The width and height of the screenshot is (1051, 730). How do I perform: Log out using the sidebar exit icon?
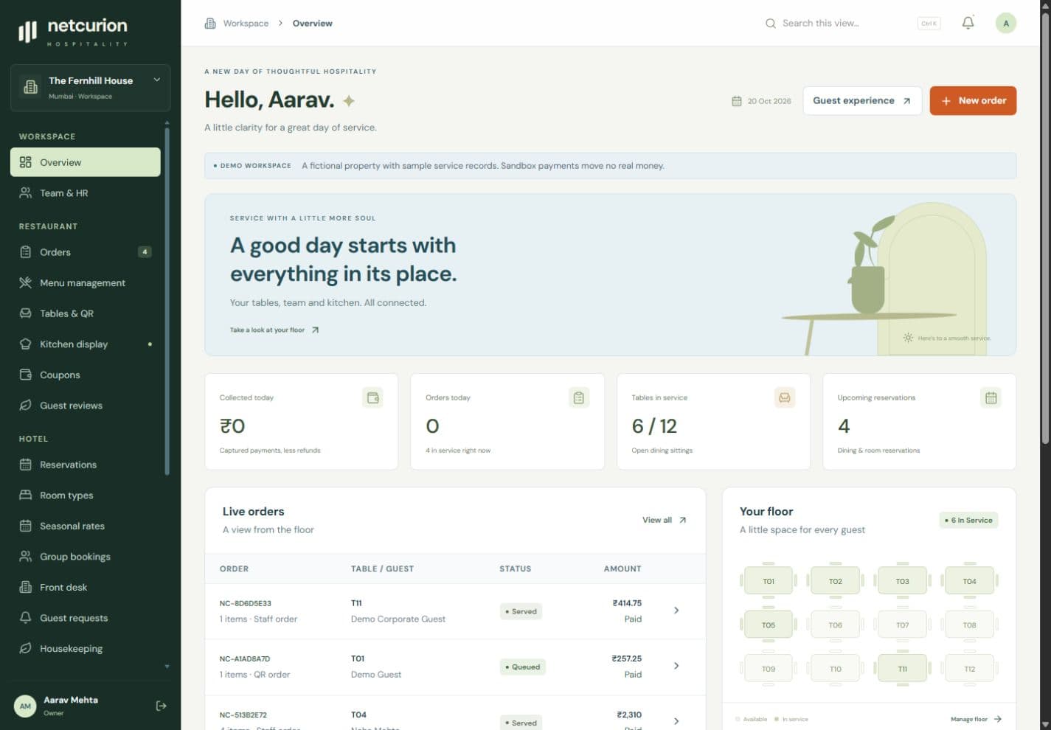coord(161,706)
